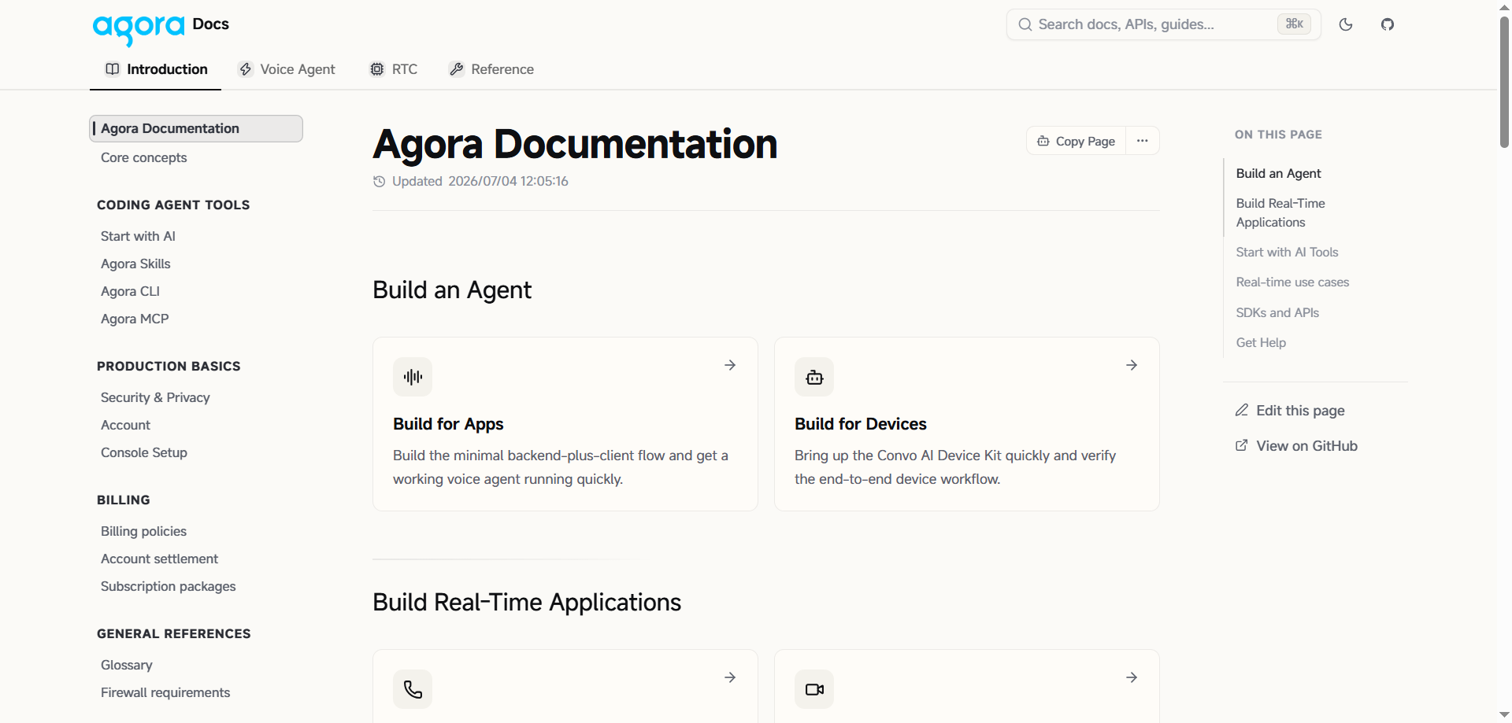Open Start with AI sidebar link

138,236
